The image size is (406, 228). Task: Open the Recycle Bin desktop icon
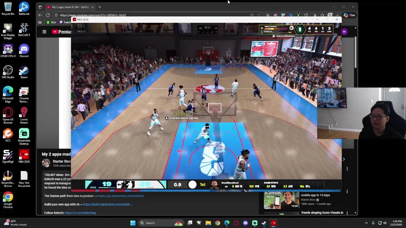coord(8,9)
